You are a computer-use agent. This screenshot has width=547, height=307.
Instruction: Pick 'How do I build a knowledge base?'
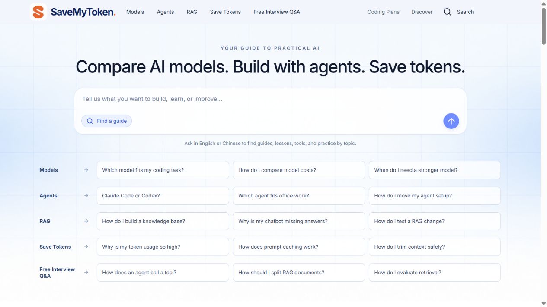[x=163, y=221]
